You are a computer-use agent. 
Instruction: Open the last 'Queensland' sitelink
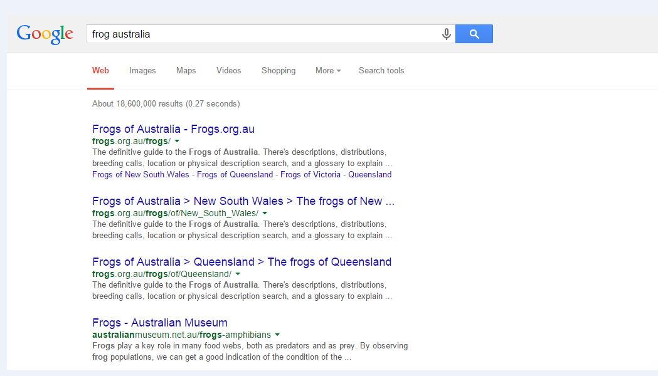click(x=369, y=174)
